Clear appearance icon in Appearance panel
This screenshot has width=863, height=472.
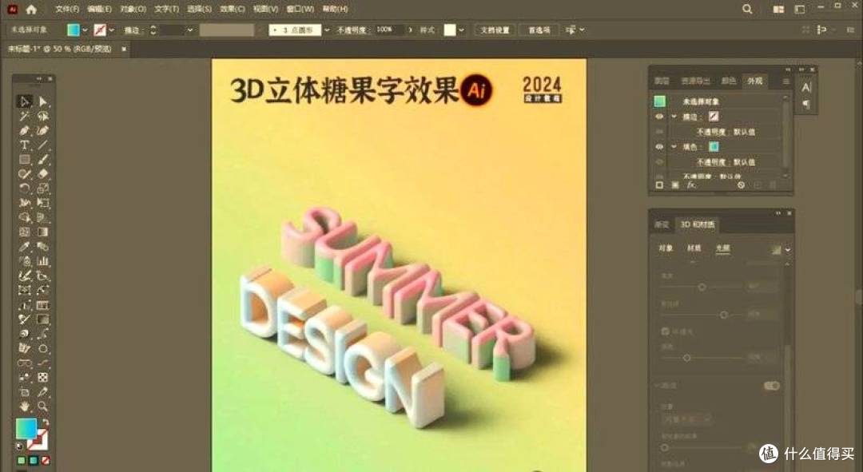click(x=741, y=185)
